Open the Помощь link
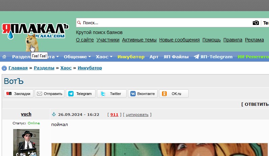Screen dimensions: 269x156 point(212,40)
